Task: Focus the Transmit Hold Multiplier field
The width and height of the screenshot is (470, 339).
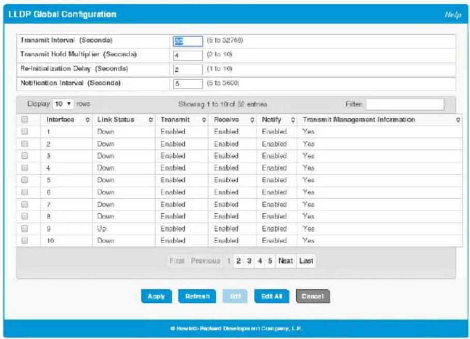Action: (x=188, y=55)
